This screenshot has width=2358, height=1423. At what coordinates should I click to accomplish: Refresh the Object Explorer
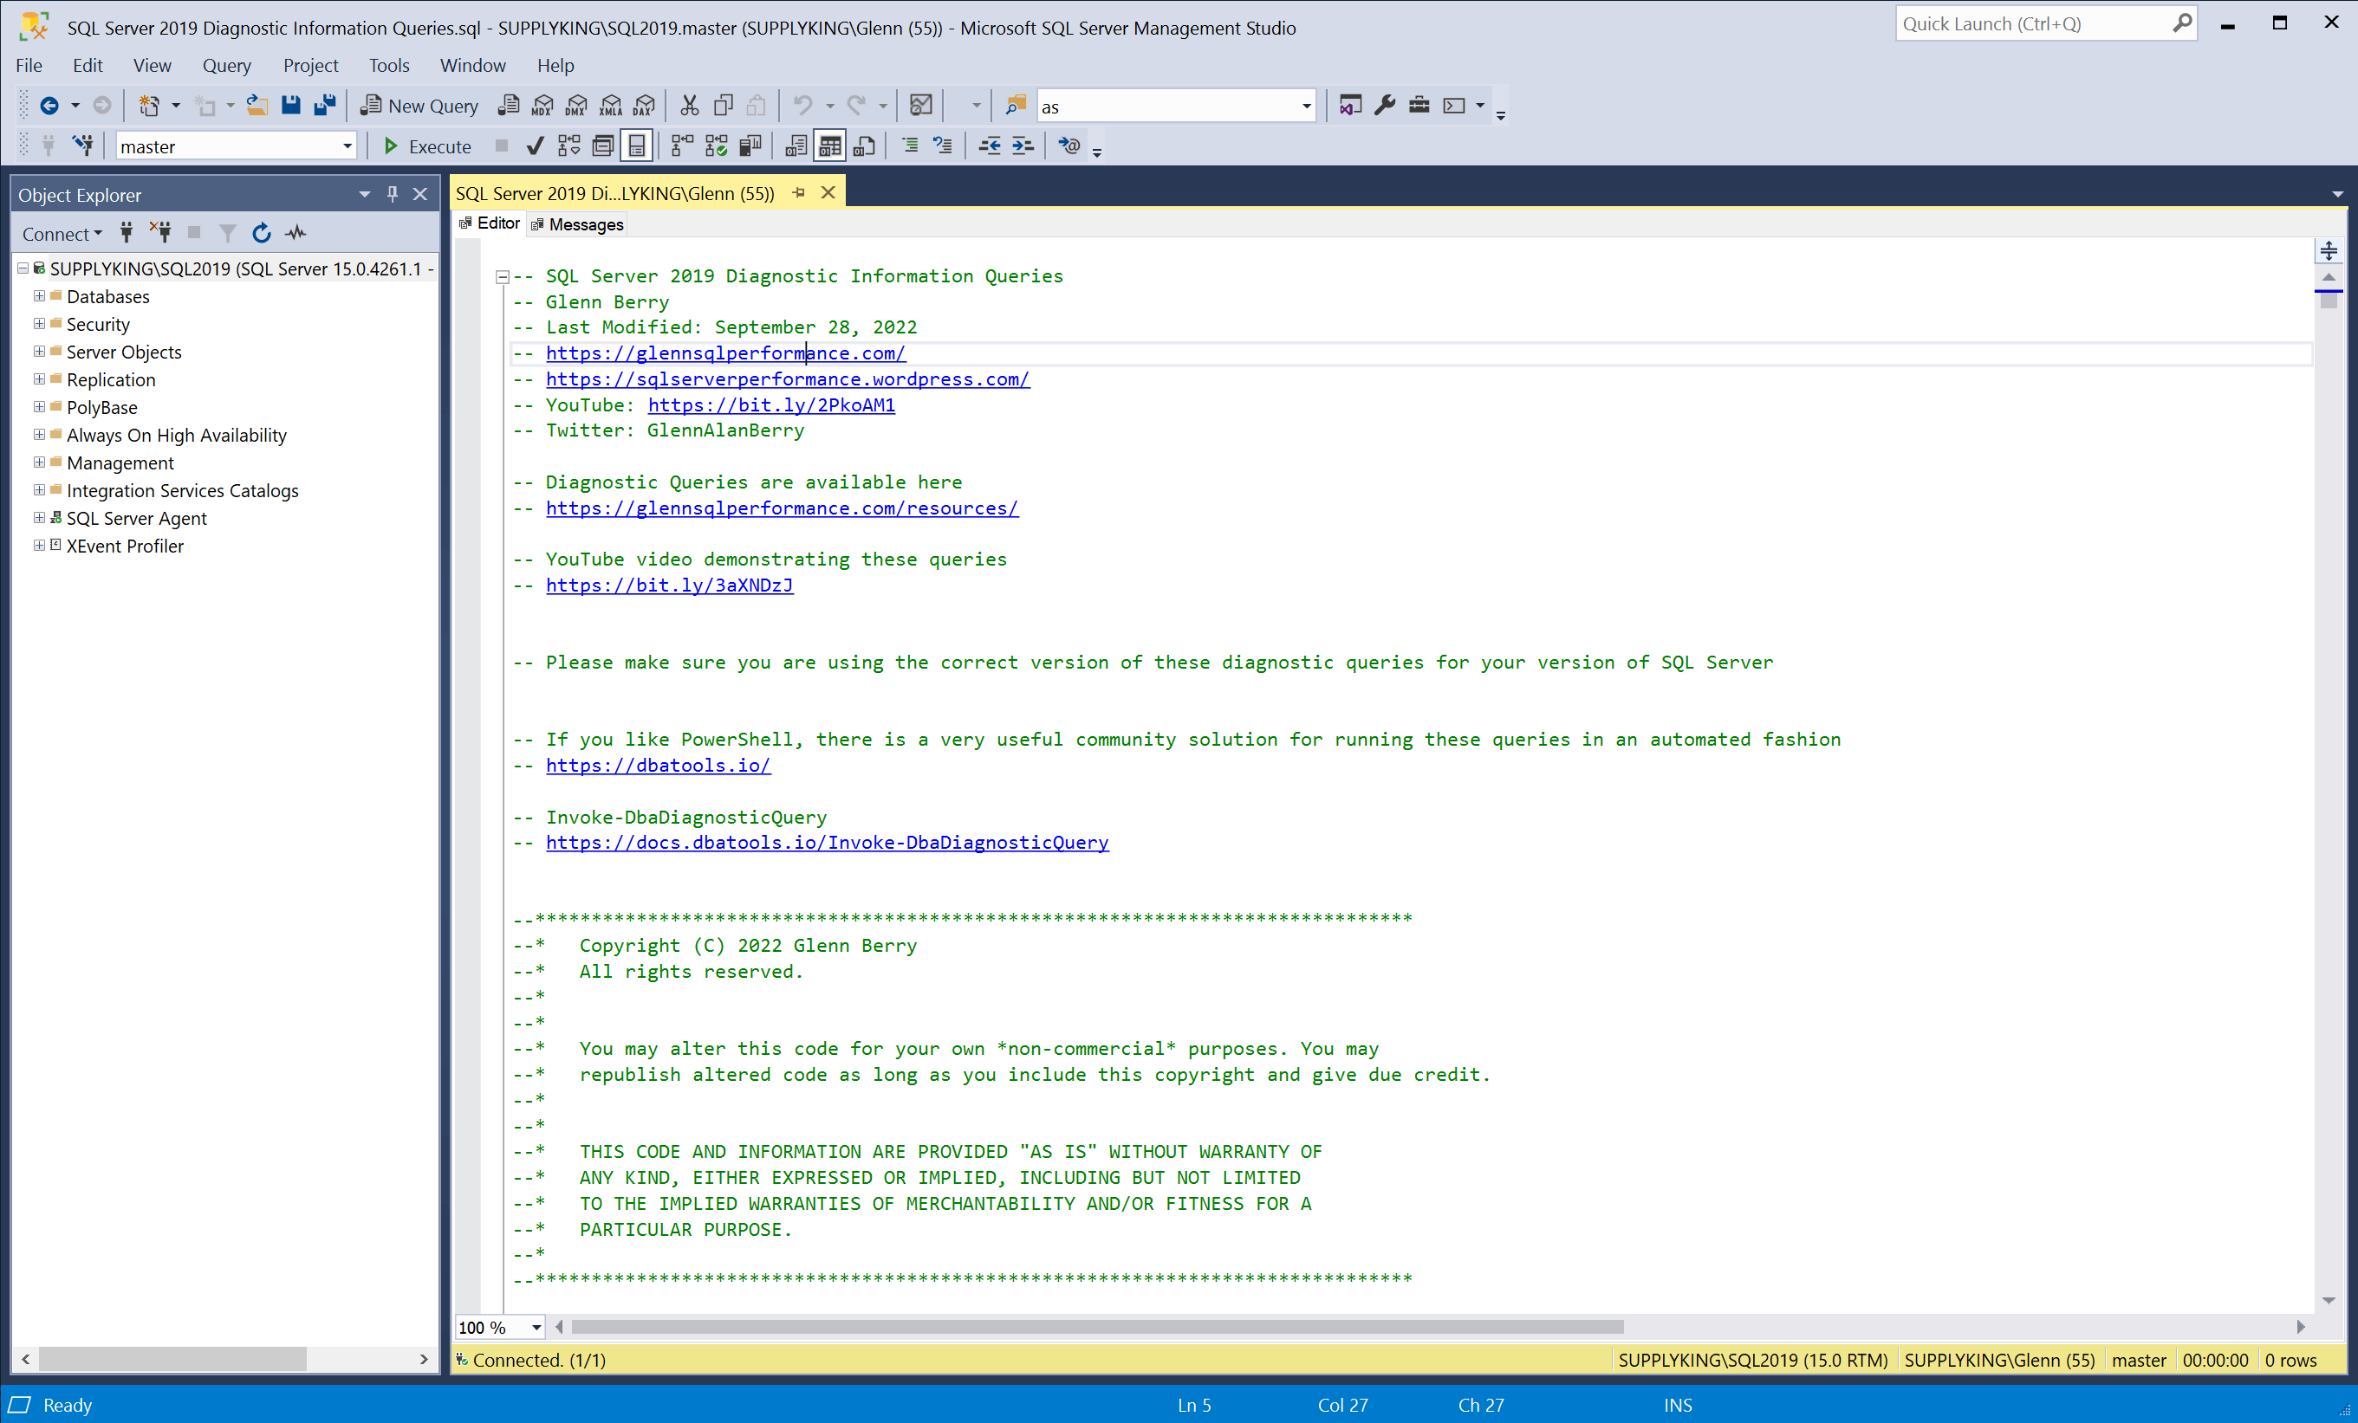pos(261,233)
